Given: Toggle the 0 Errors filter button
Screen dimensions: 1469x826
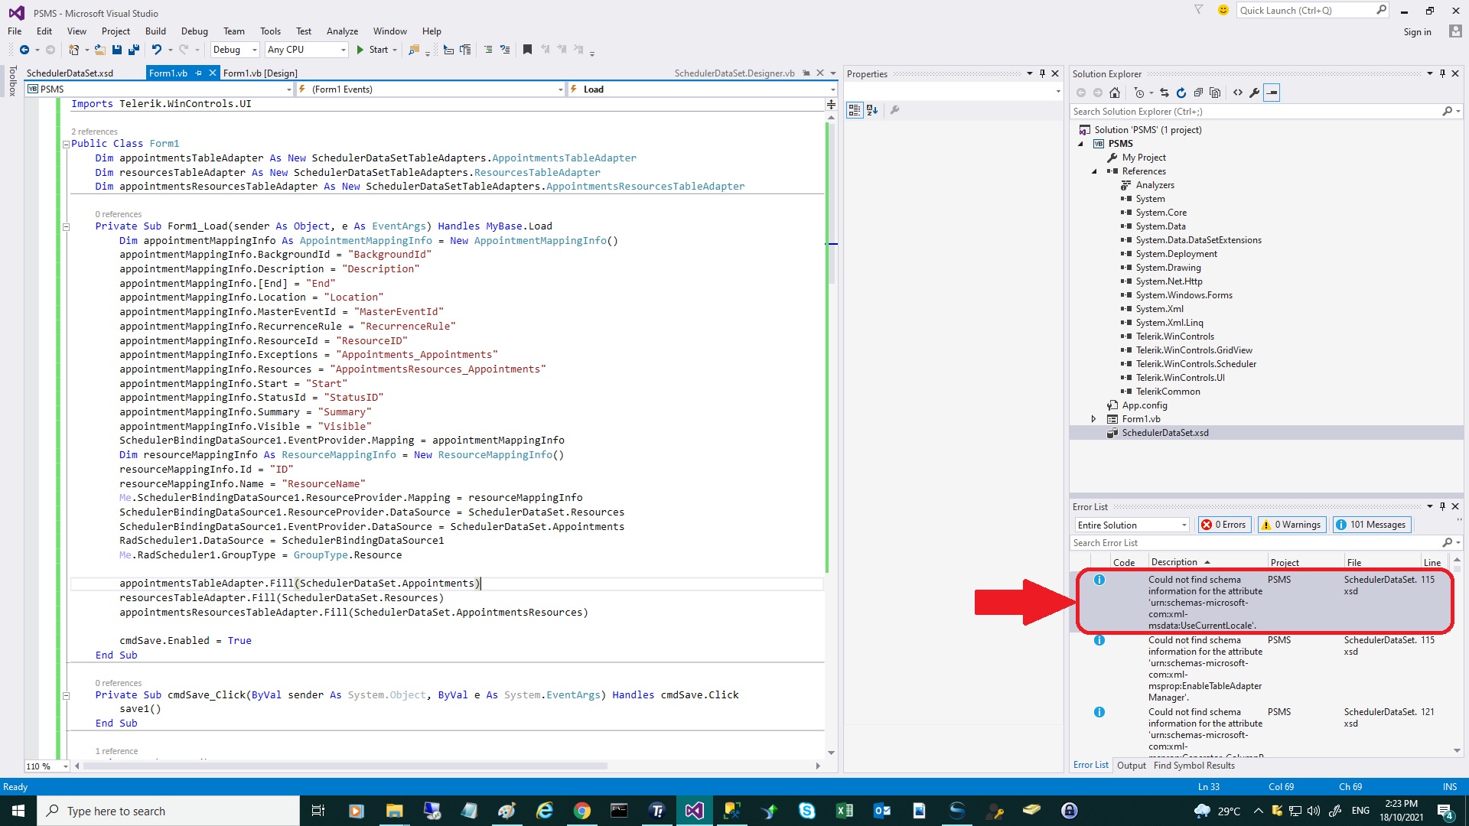Looking at the screenshot, I should pos(1223,525).
